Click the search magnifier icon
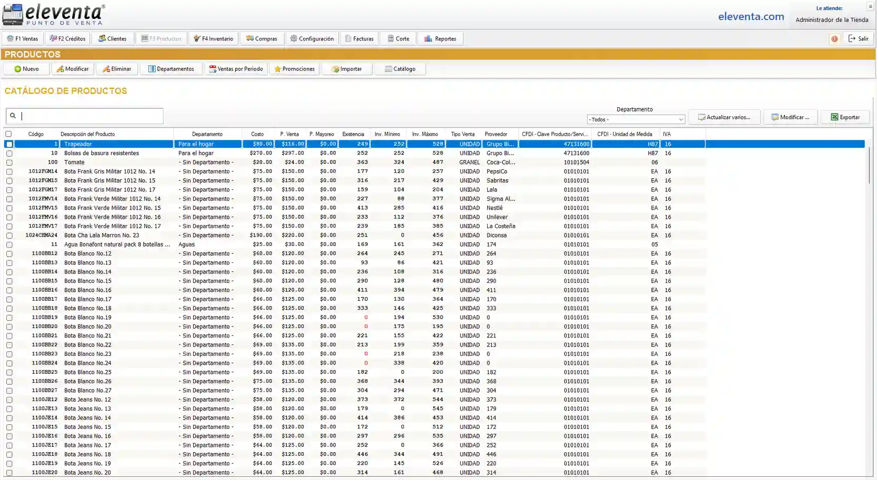This screenshot has width=877, height=480. pyautogui.click(x=13, y=116)
